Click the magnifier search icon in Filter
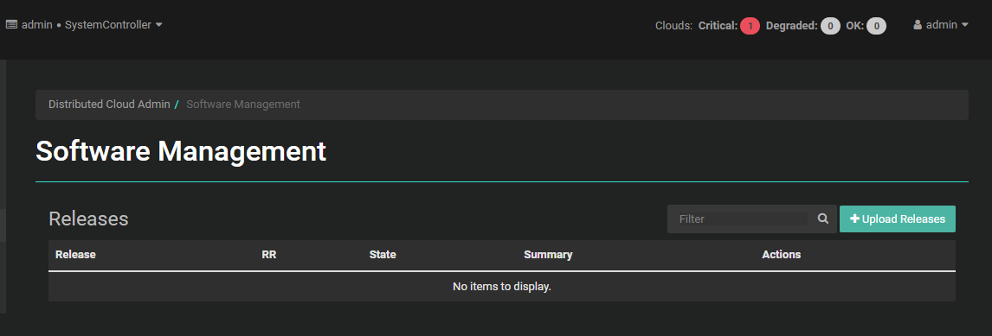 tap(822, 219)
